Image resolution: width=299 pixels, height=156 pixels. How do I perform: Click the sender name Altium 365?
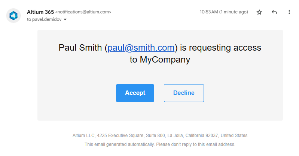tap(40, 12)
